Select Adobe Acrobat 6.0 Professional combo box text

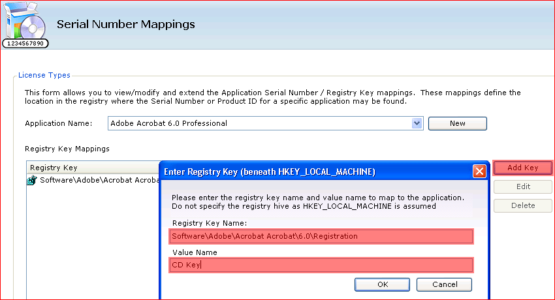click(169, 123)
